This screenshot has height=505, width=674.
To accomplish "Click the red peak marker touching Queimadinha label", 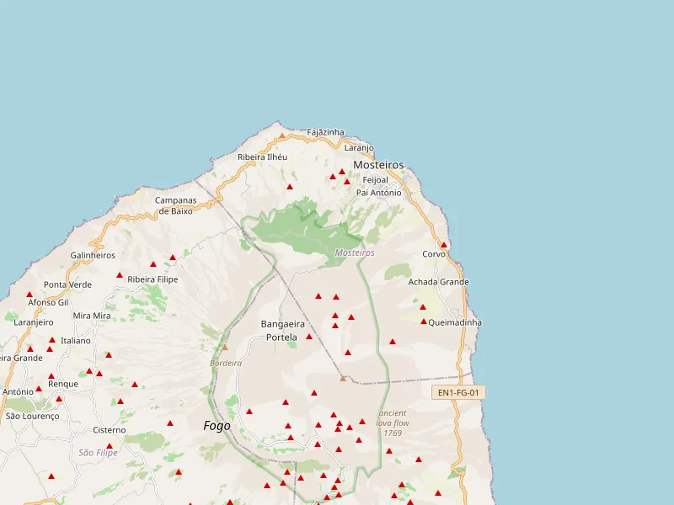I will coord(424,322).
